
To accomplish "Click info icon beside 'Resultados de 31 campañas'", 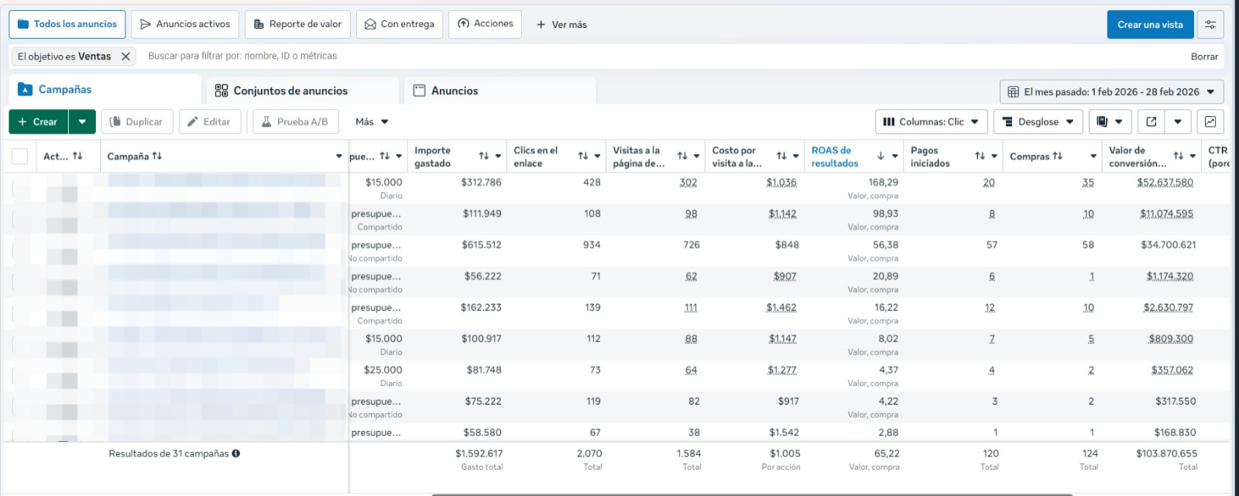I will [236, 453].
